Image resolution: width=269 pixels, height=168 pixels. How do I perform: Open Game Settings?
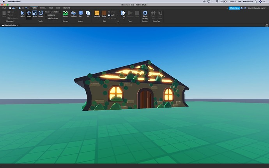point(145,15)
